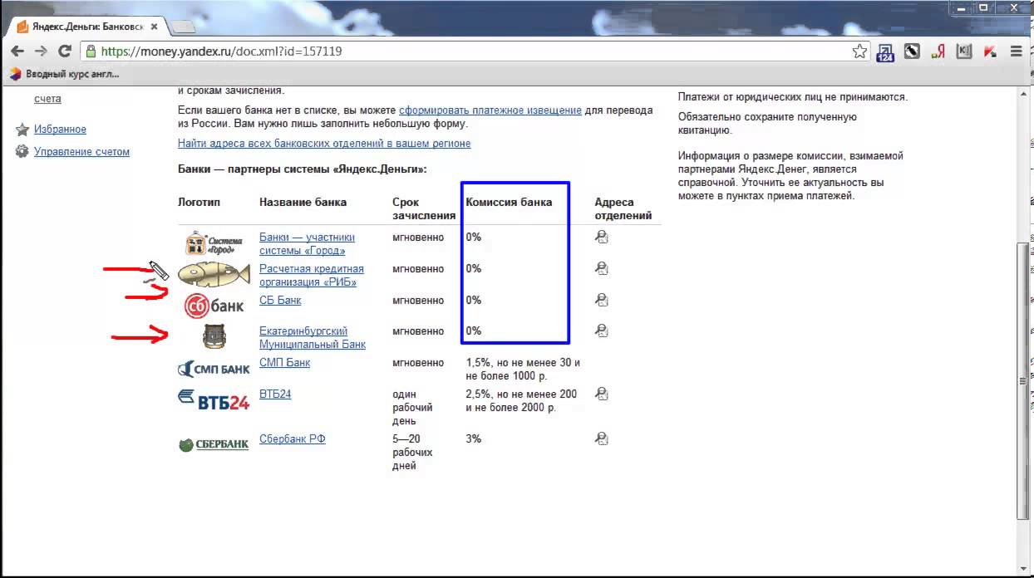Open the Вводный курс англ bookmark
This screenshot has height=578, width=1034.
(x=64, y=74)
